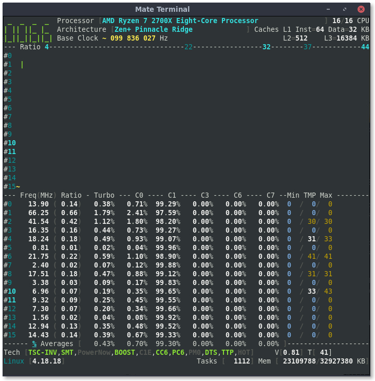Click the CC6 tech flag

[x=162, y=353]
